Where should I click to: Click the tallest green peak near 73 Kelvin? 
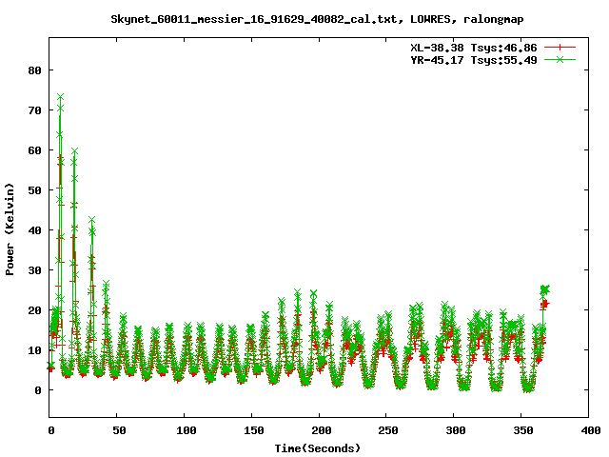tap(60, 97)
